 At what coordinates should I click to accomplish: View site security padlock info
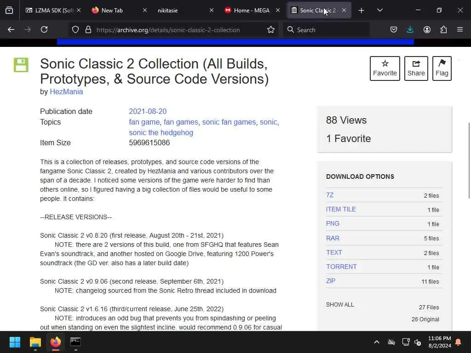88,30
